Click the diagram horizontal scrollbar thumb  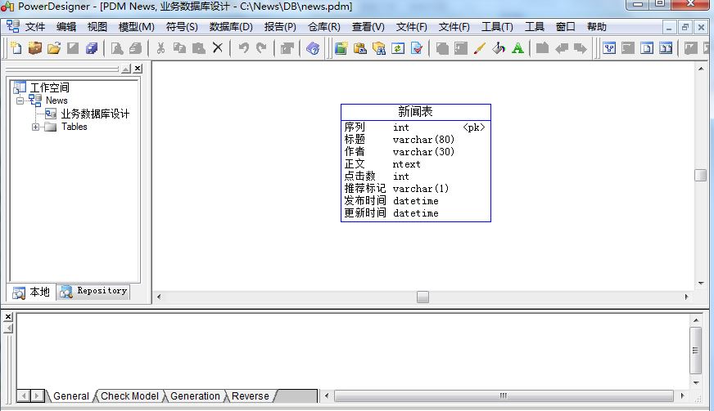coord(423,297)
